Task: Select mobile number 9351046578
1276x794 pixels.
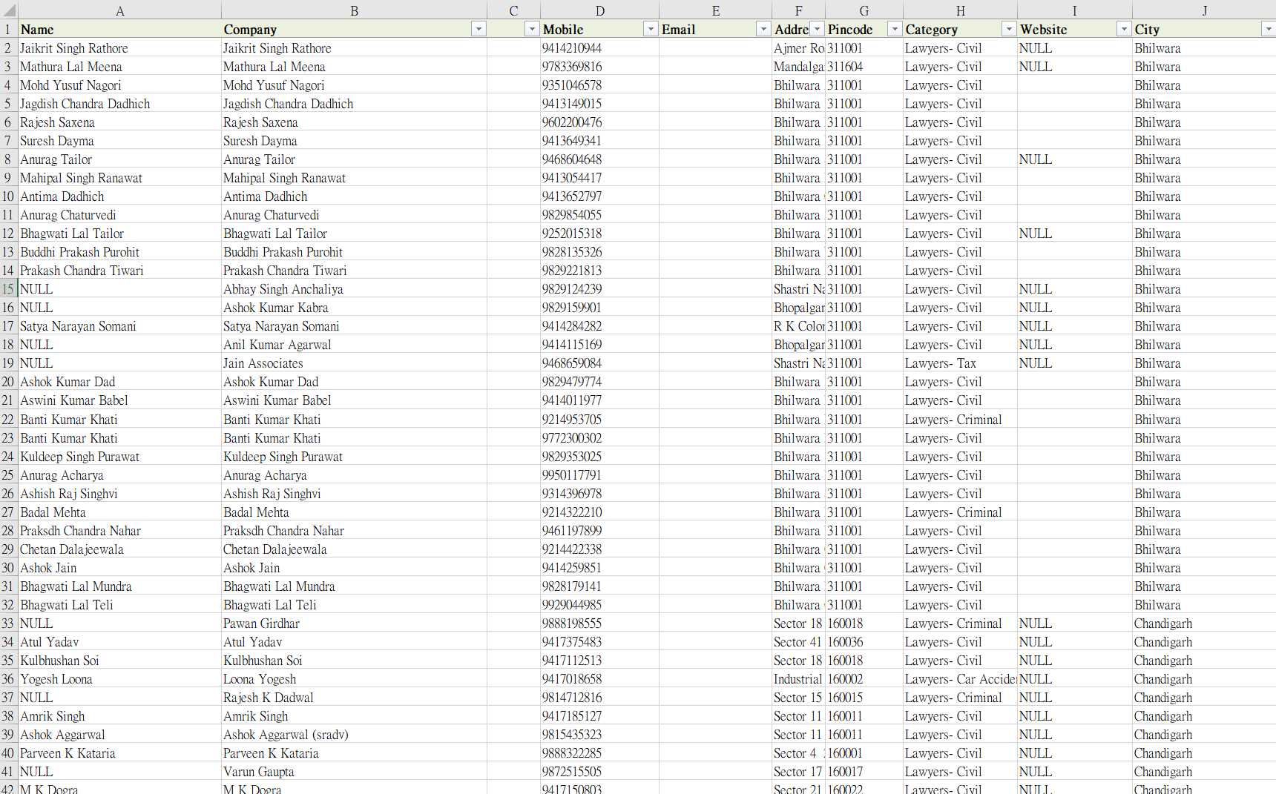Action: [x=599, y=85]
